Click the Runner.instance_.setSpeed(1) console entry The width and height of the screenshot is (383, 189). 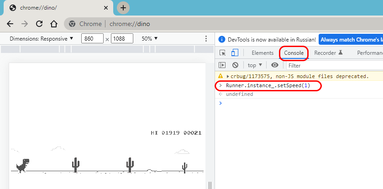pyautogui.click(x=268, y=86)
